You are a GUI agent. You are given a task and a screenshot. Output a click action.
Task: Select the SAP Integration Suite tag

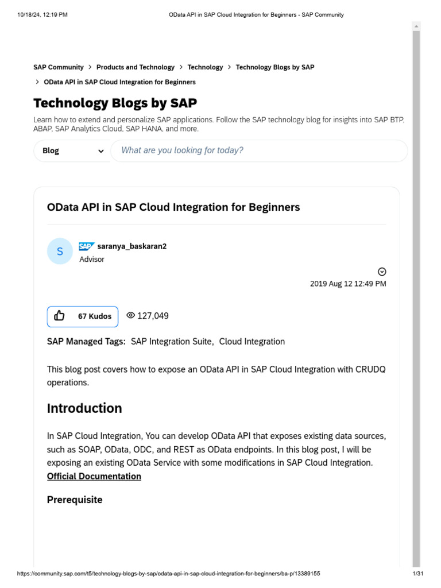[172, 342]
